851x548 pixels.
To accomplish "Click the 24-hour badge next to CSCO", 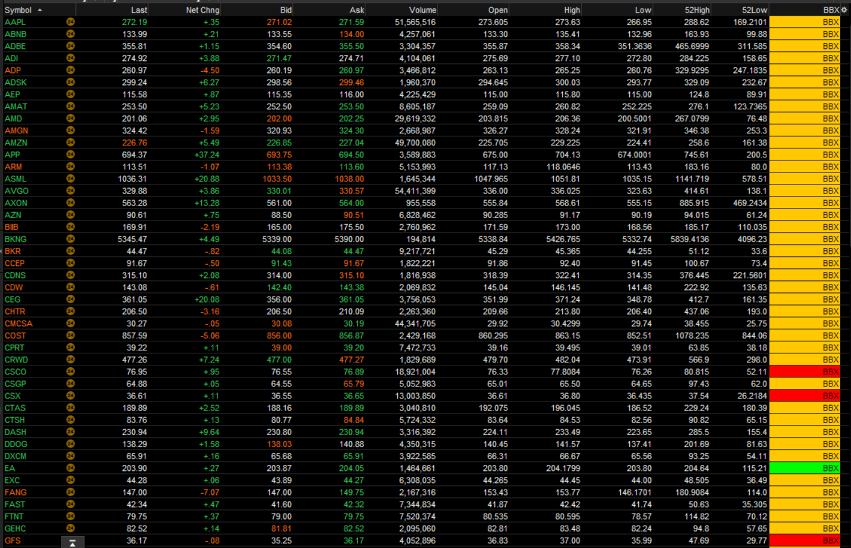I will [71, 372].
